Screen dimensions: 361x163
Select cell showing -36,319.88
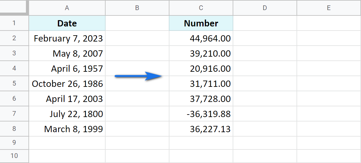click(x=201, y=114)
